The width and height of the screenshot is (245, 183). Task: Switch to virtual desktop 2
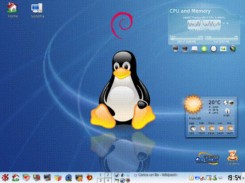pyautogui.click(x=108, y=175)
